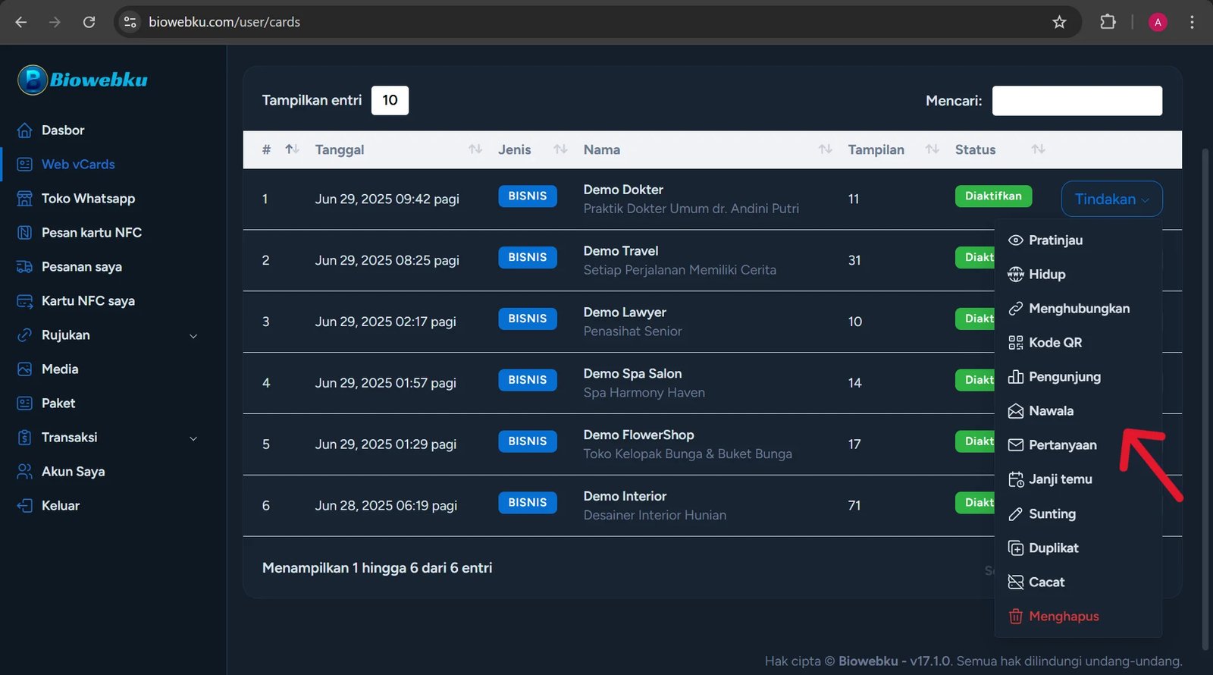Select Menghubungkan menu entry
Viewport: 1213px width, 675px height.
pos(1078,309)
